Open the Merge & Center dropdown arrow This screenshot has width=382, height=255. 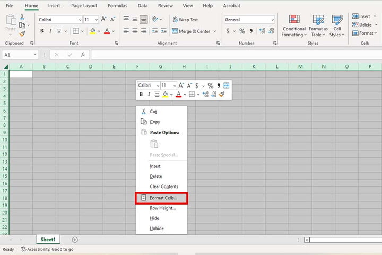click(215, 31)
